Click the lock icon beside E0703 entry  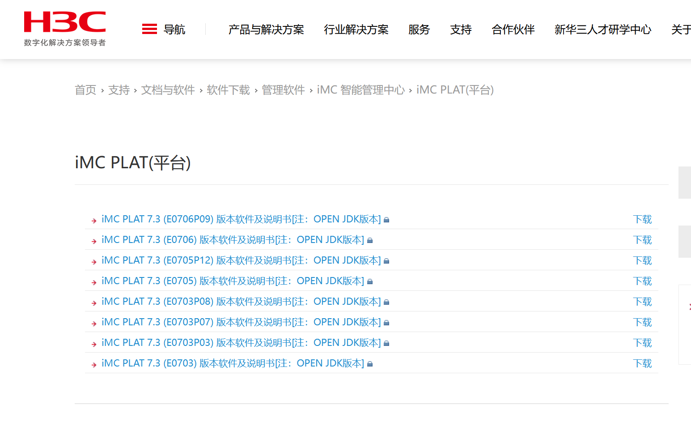pyautogui.click(x=370, y=364)
